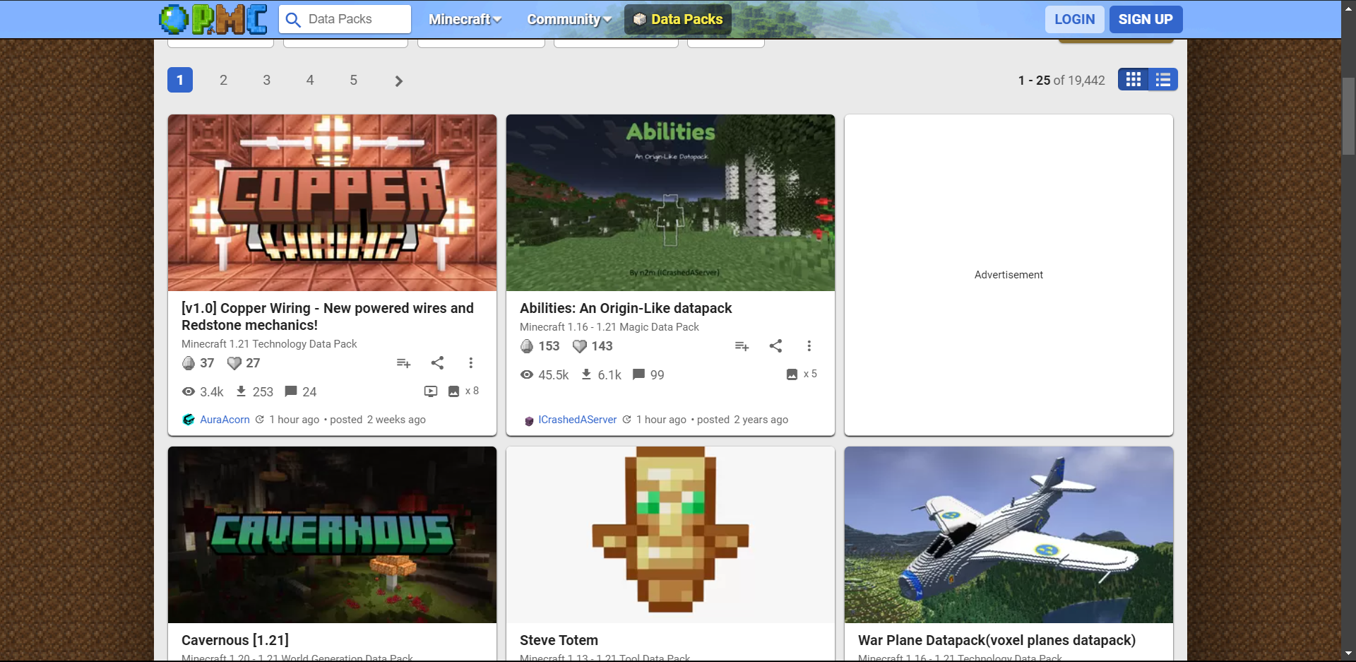Click Copper Wiring views eye icon
This screenshot has height=662, width=1356.
click(189, 391)
